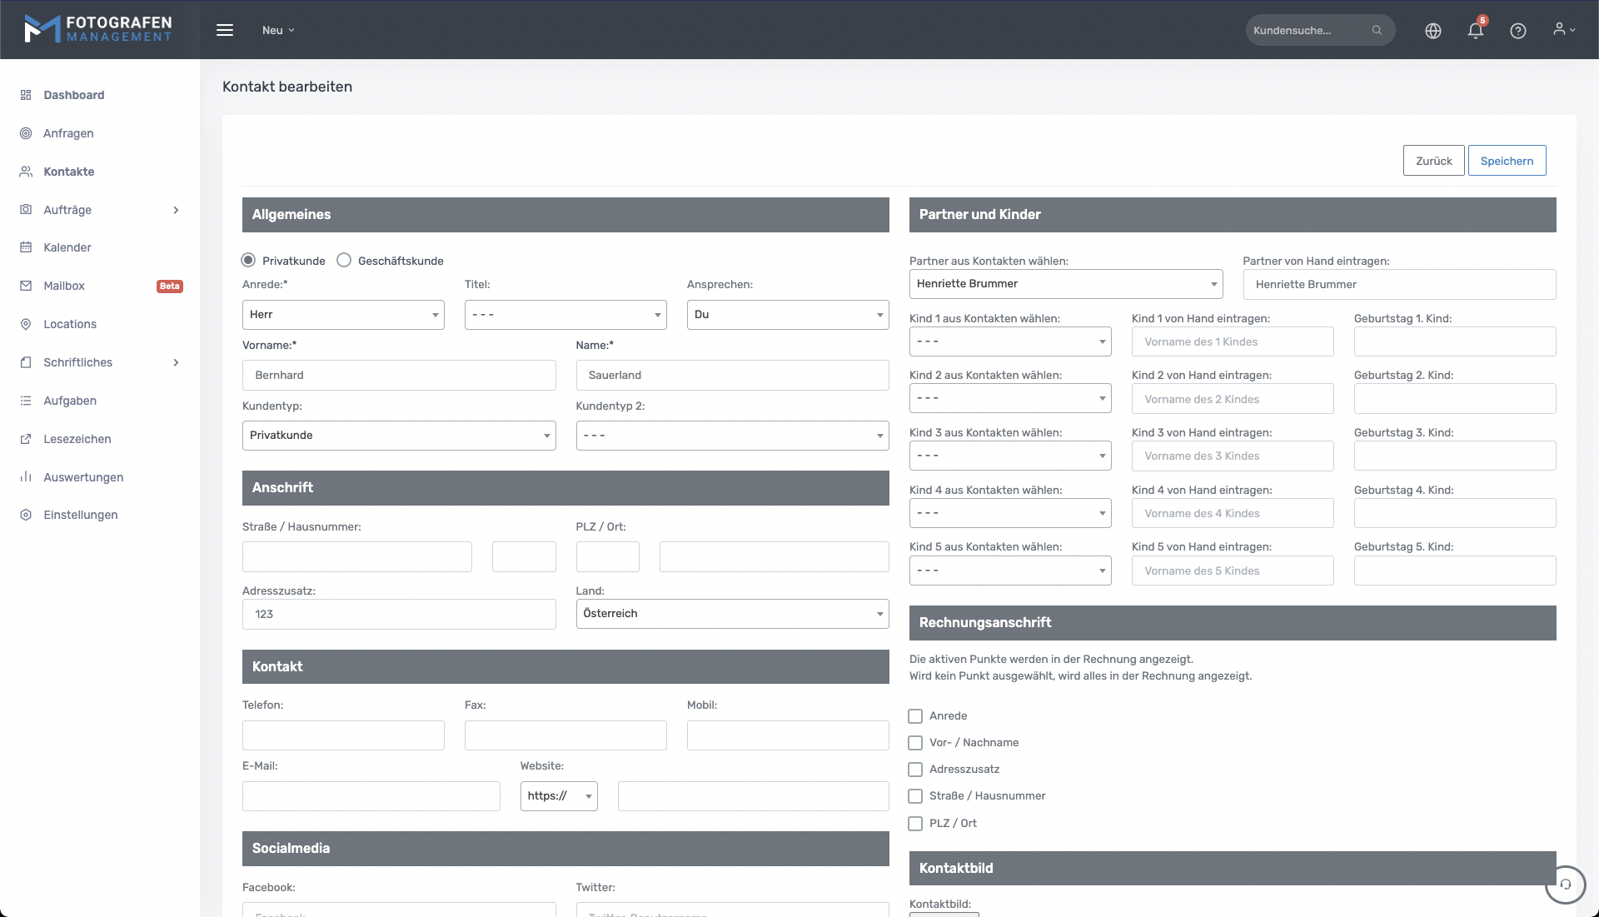
Task: Open the notifications bell icon
Action: [x=1475, y=31]
